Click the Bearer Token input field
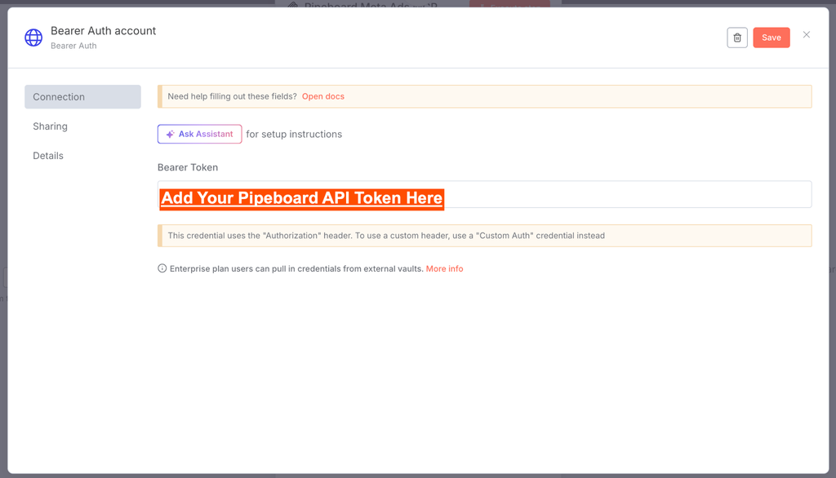 pyautogui.click(x=484, y=194)
